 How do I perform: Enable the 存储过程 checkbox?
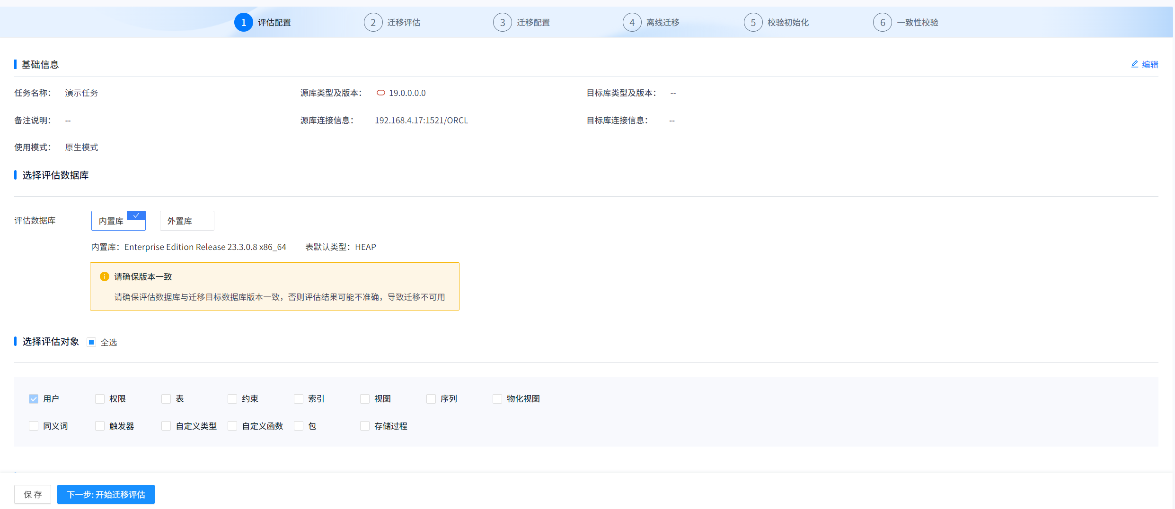pos(365,426)
